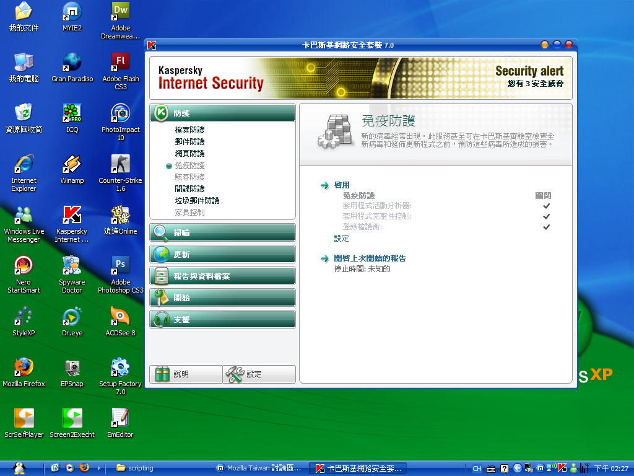Open the Adobe Flash CS3 desktop shortcut
Image resolution: width=634 pixels, height=476 pixels.
click(x=121, y=71)
